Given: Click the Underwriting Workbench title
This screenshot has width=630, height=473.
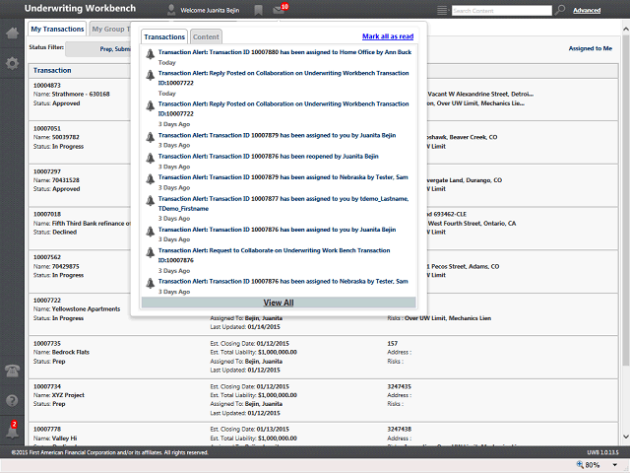Looking at the screenshot, I should (80, 9).
